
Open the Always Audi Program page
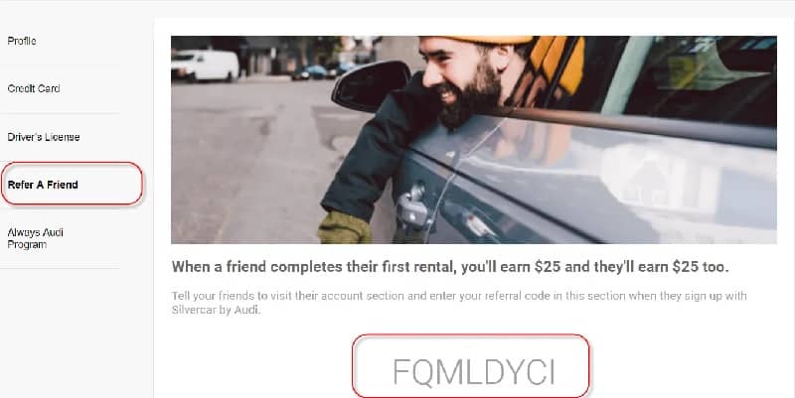coord(36,238)
